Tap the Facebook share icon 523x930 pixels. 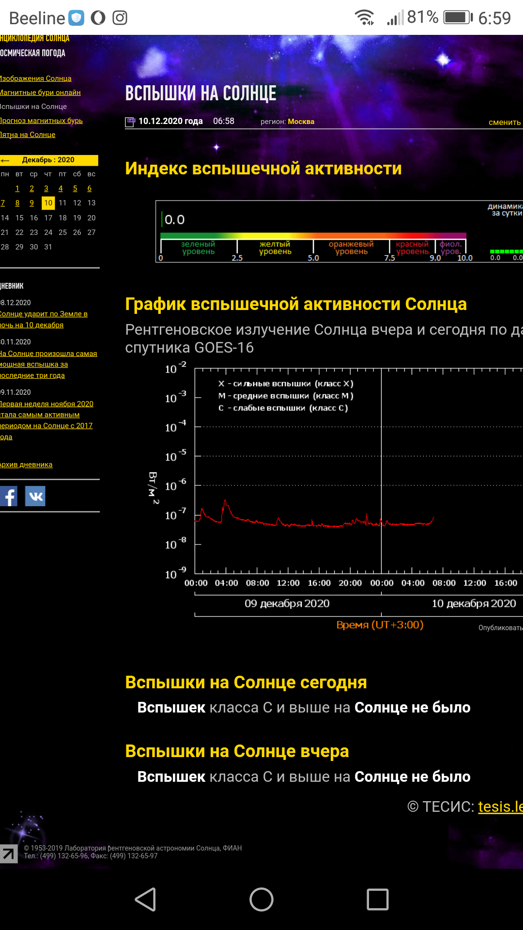8,496
